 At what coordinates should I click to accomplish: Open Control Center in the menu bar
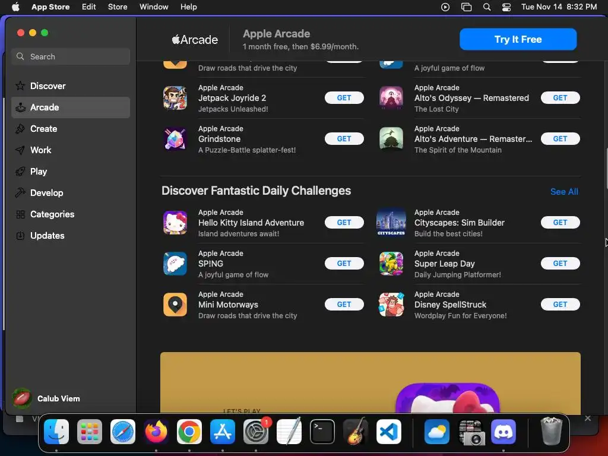(x=506, y=7)
